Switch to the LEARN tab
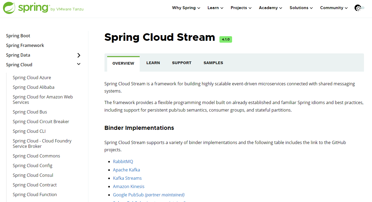Screen dimensions: 372x202 (x=153, y=63)
